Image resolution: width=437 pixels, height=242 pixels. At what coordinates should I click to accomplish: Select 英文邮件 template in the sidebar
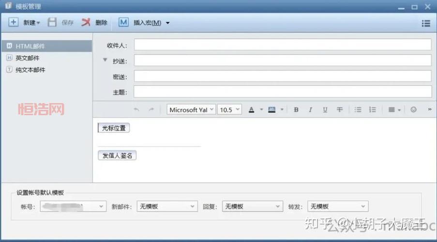27,58
